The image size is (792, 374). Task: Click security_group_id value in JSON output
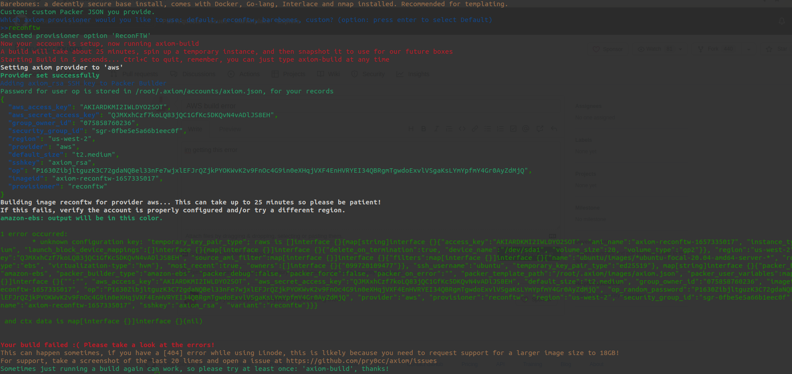[x=138, y=131]
